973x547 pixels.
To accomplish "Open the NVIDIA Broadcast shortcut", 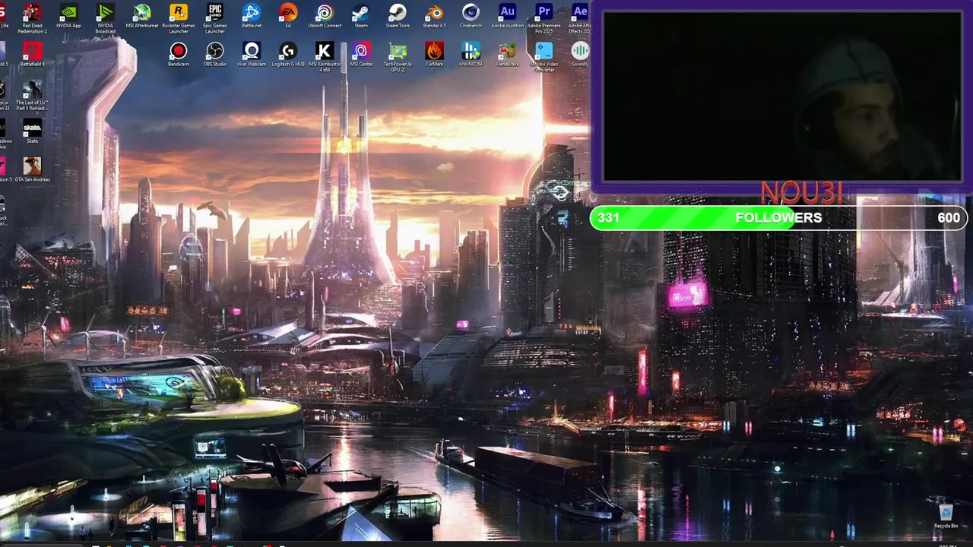I will [106, 19].
